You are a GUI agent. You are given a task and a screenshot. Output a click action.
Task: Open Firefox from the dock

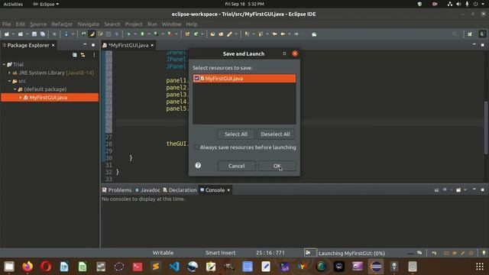pyautogui.click(x=28, y=267)
